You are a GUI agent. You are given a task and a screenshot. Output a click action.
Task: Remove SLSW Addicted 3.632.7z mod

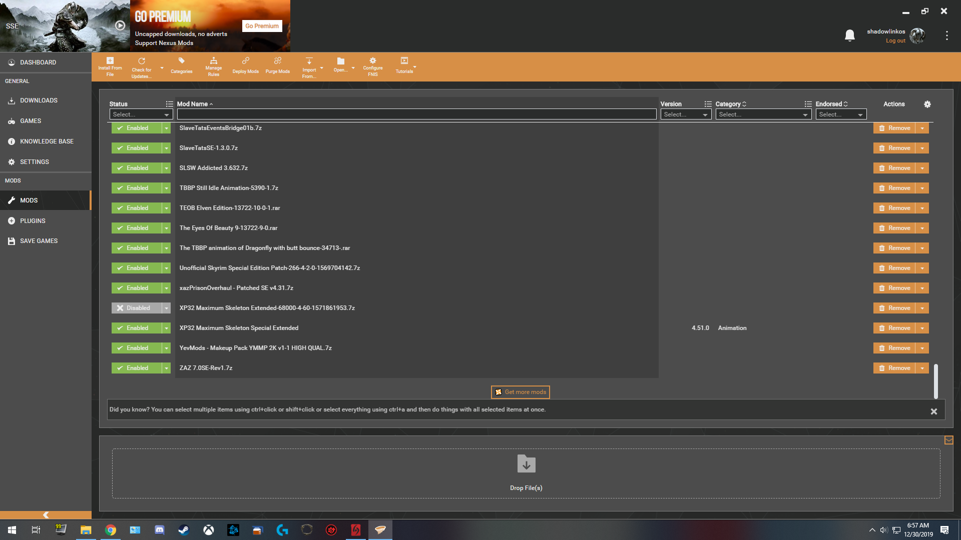894,168
